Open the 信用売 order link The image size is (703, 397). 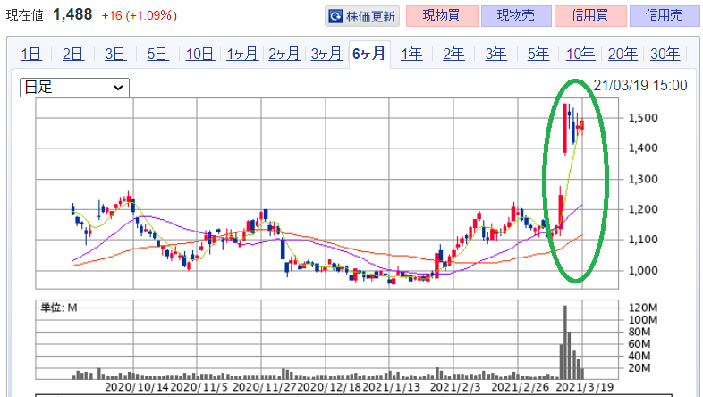pyautogui.click(x=665, y=16)
